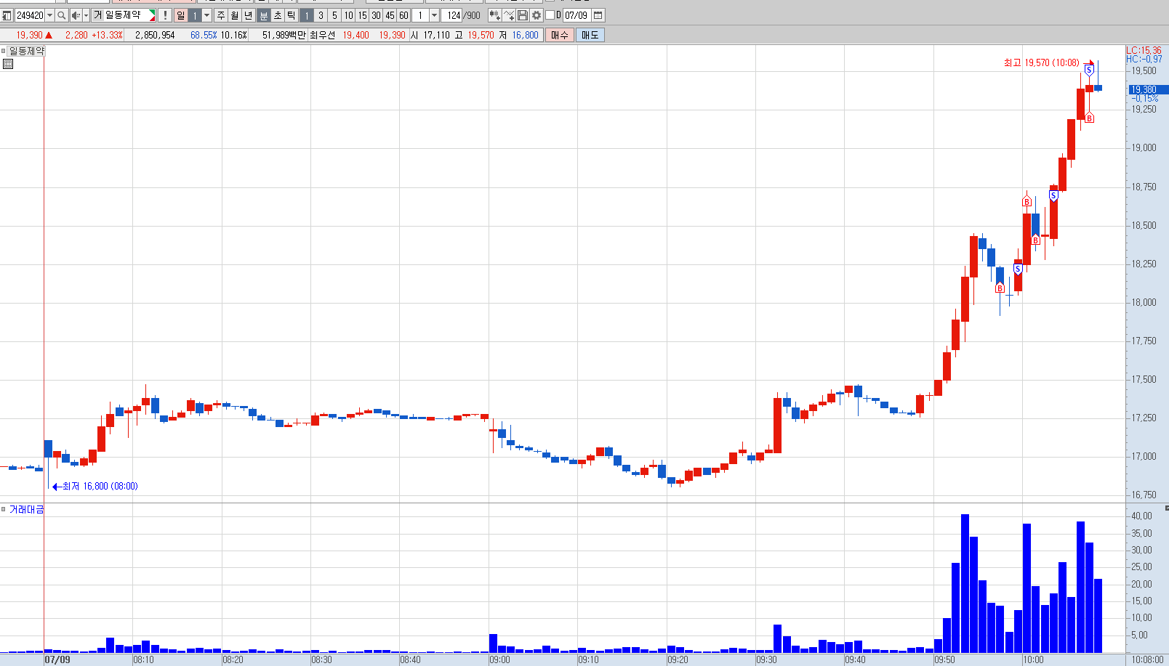Viewport: 1169px width, 666px height.
Task: Click the exclamation mark info icon
Action: click(165, 15)
